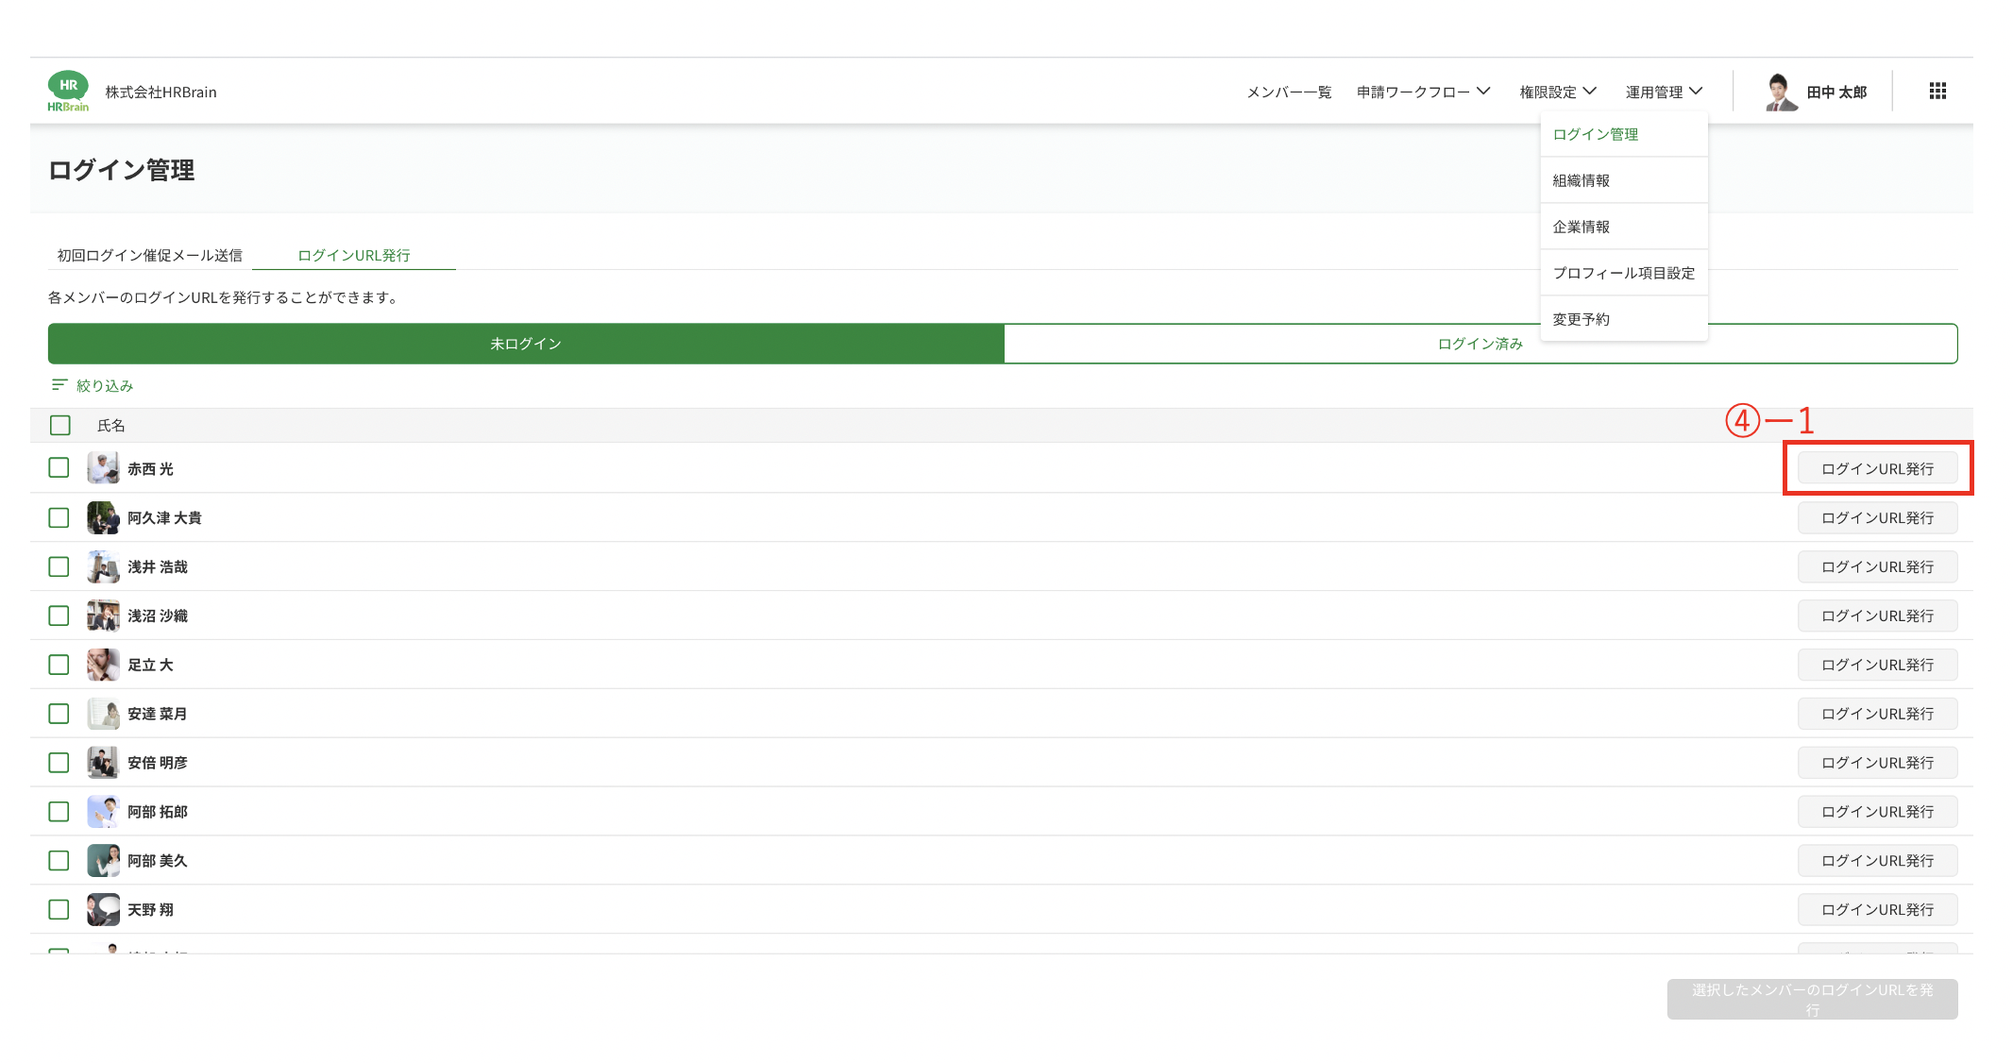This screenshot has height=1063, width=2013.
Task: Check the box for 阿部 美久
Action: 59,860
